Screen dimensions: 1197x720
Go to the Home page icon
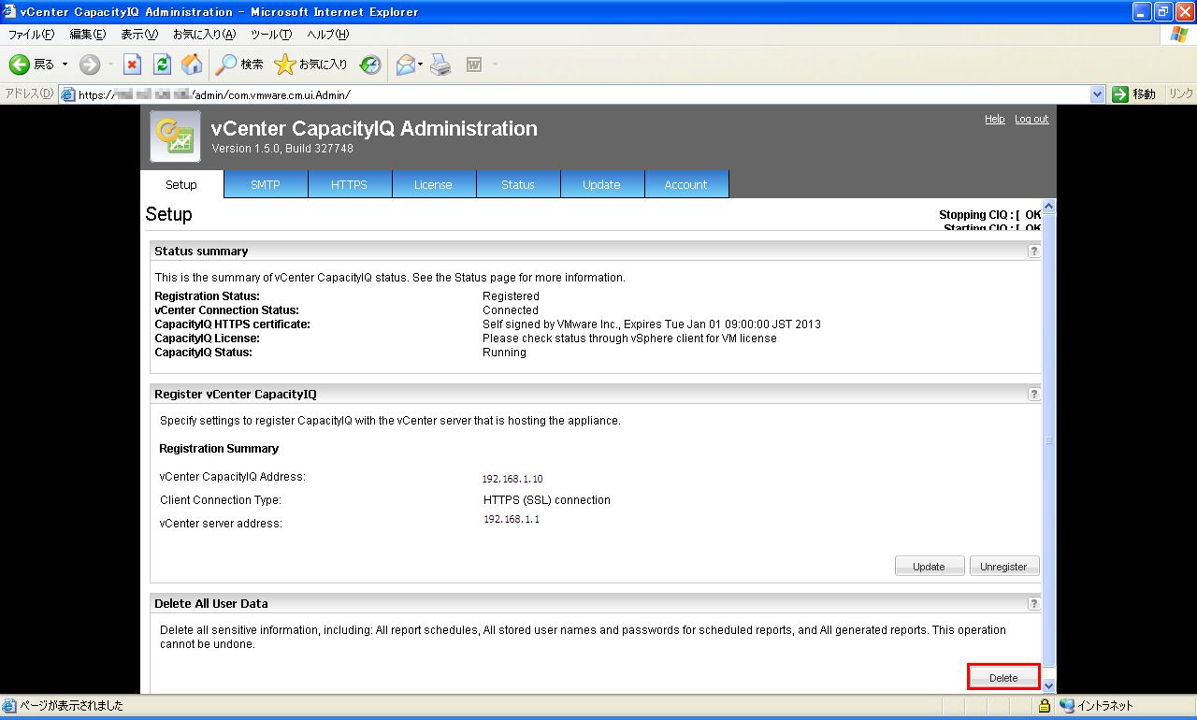click(192, 65)
